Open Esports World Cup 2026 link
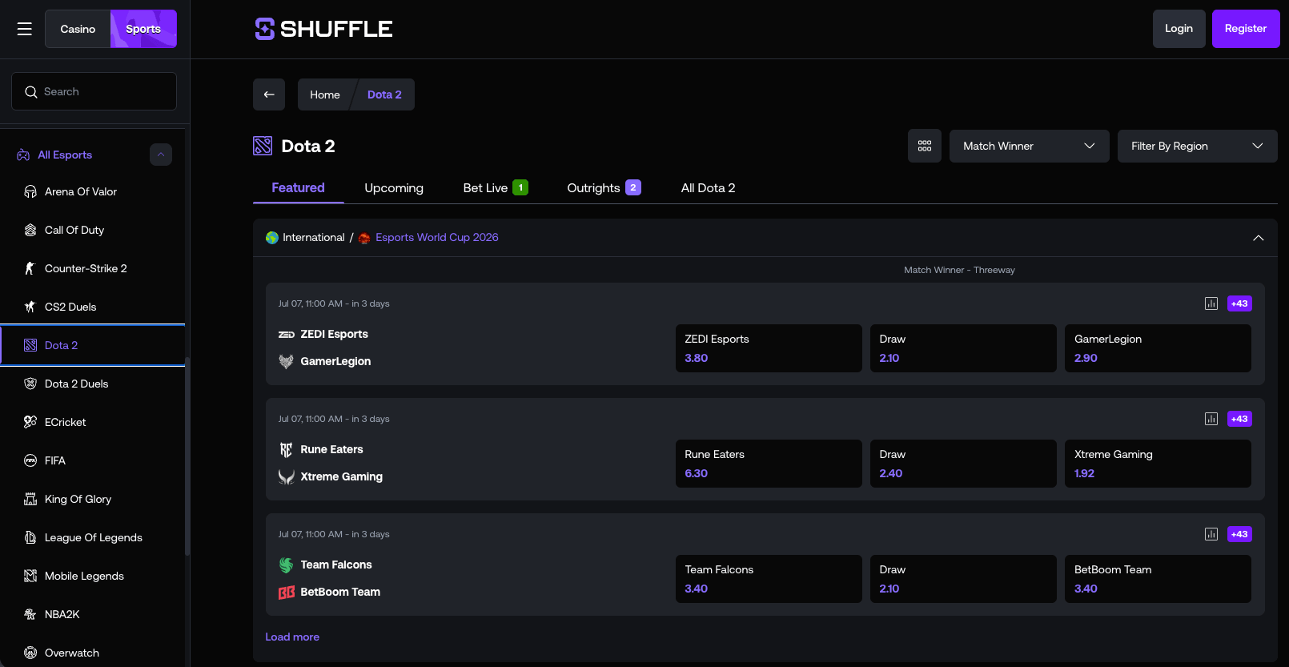 point(436,237)
